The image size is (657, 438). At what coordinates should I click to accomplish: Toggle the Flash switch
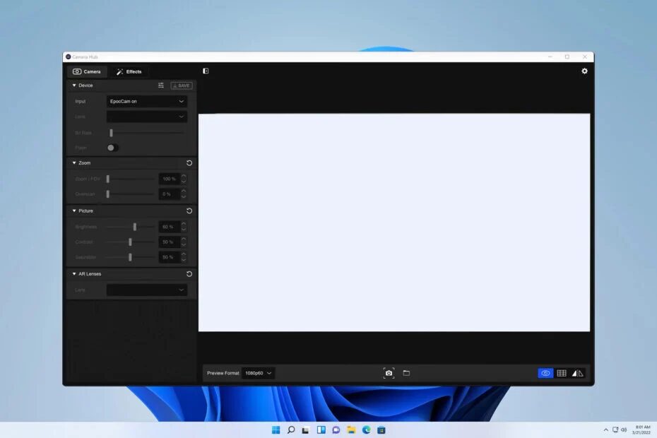point(112,148)
